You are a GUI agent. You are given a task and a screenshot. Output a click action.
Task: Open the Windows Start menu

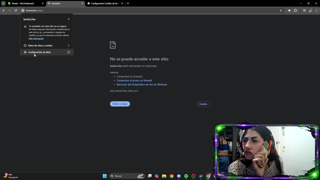(105, 176)
